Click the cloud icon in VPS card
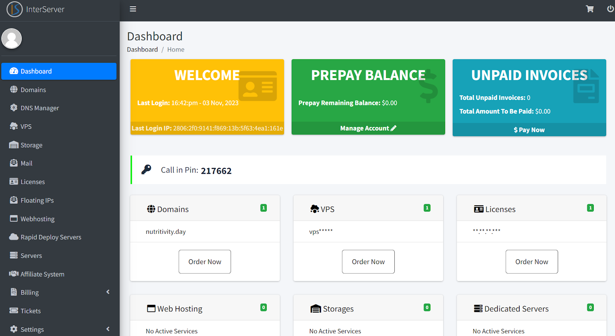The image size is (615, 336). (x=315, y=209)
